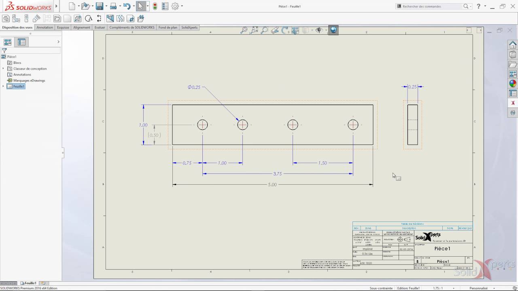Select Annotations in the tree
The height and width of the screenshot is (291, 518).
pos(22,75)
